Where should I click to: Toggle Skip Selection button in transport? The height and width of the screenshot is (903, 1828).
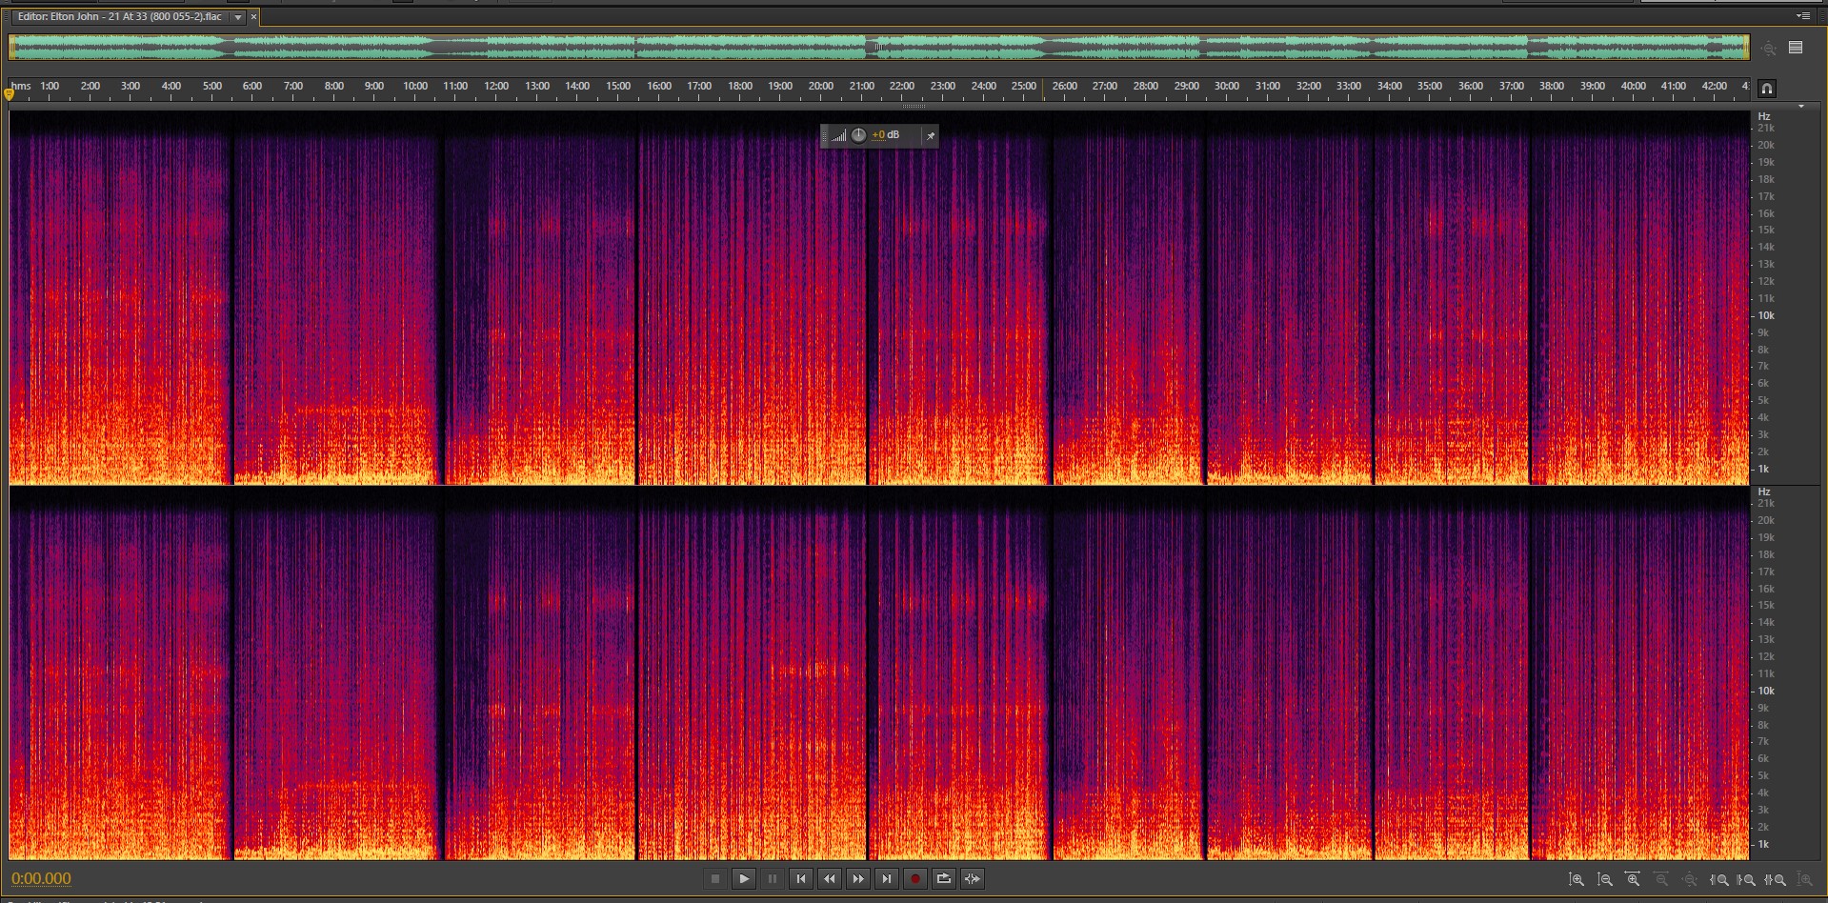pyautogui.click(x=973, y=879)
